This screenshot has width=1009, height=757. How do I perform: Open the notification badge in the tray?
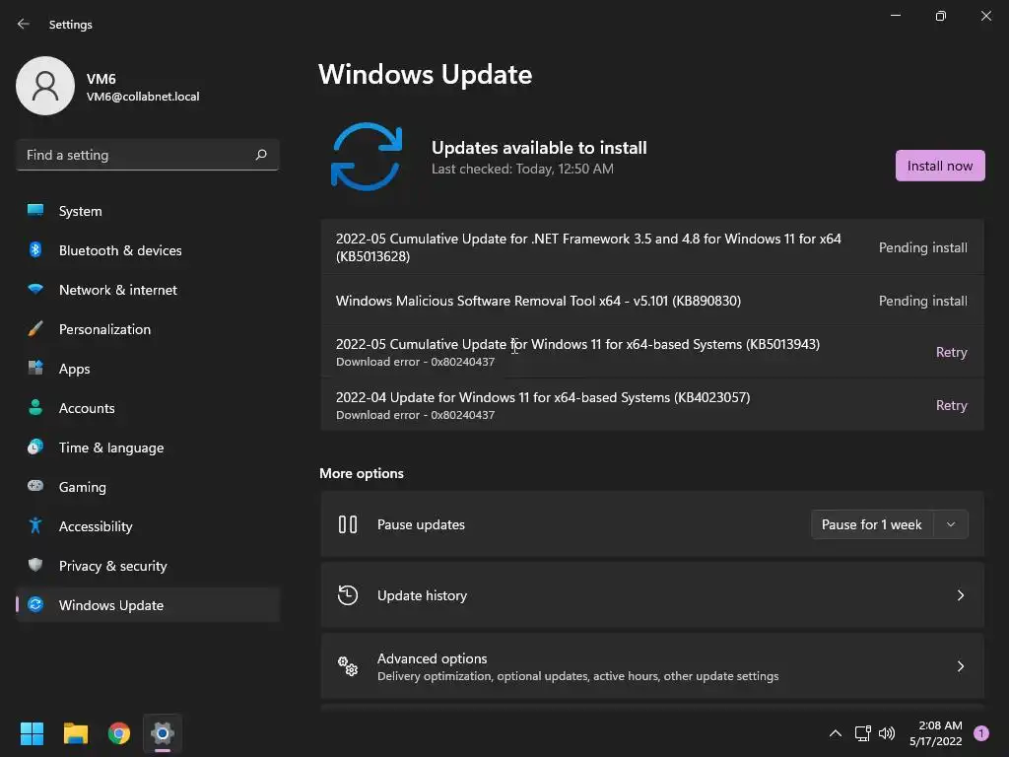(x=981, y=733)
